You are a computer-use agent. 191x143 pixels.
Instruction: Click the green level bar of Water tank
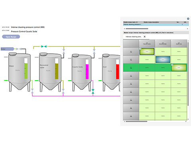click(x=26, y=71)
